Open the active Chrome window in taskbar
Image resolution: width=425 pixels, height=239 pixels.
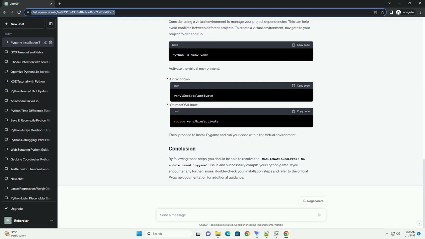[x=286, y=234]
